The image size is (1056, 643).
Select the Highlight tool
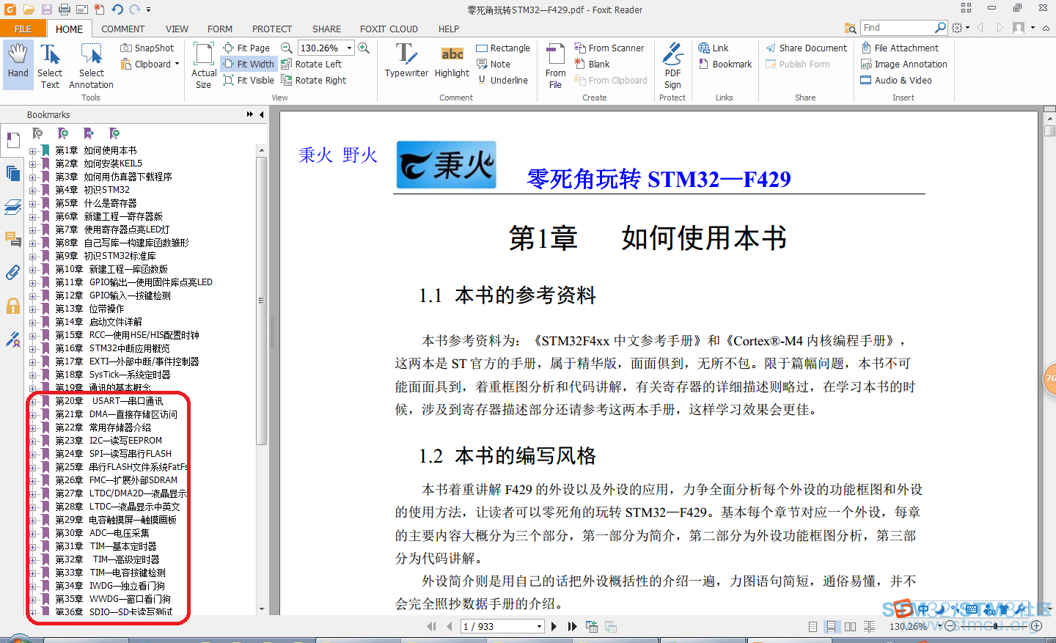452,60
